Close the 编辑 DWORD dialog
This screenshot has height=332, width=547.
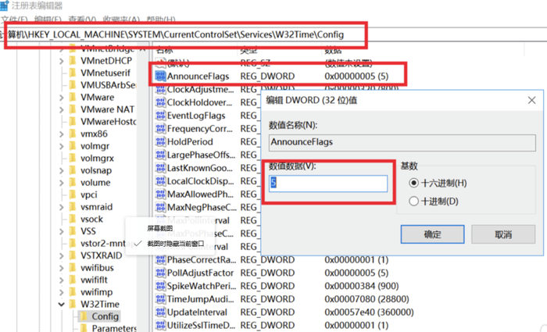coord(531,101)
